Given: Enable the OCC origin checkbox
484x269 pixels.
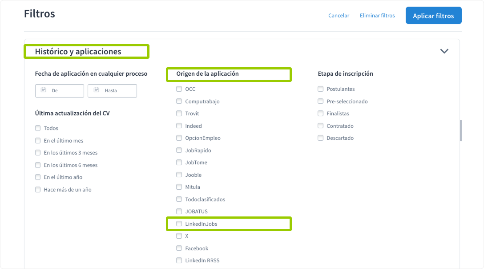Looking at the screenshot, I should coord(179,89).
